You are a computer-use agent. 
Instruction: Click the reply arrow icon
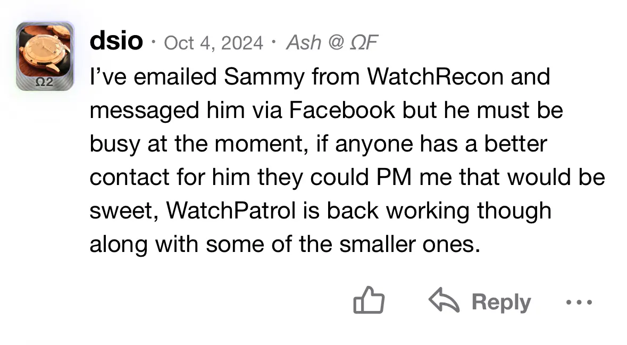pyautogui.click(x=443, y=301)
